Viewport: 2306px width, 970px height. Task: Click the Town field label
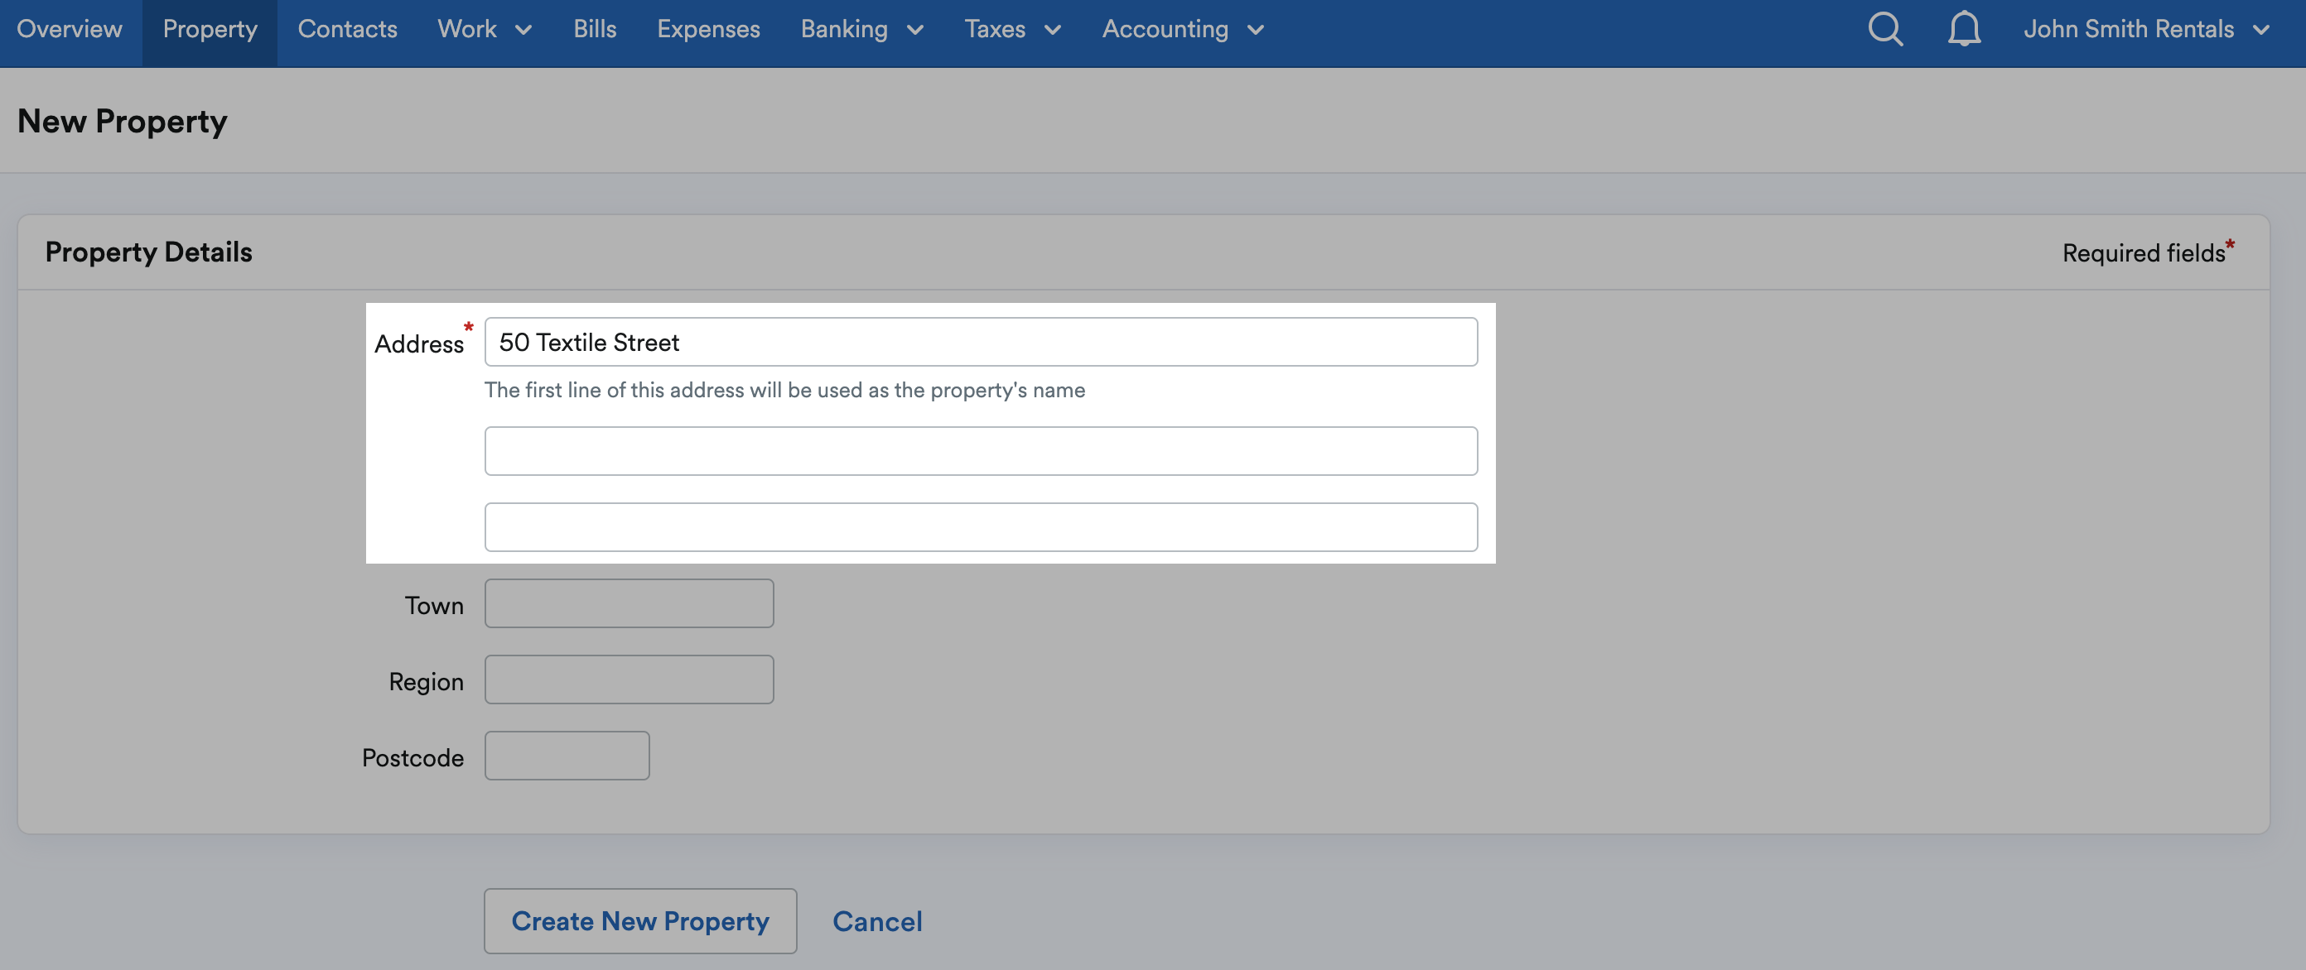point(434,606)
